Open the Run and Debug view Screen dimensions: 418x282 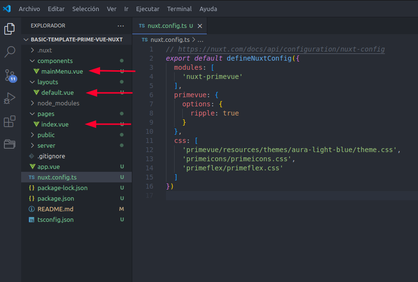tap(10, 98)
